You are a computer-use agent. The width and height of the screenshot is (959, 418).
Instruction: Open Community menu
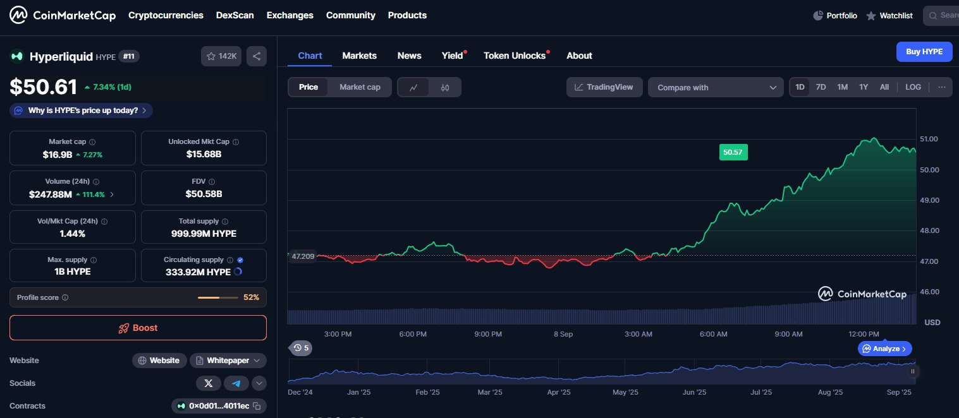click(x=351, y=15)
